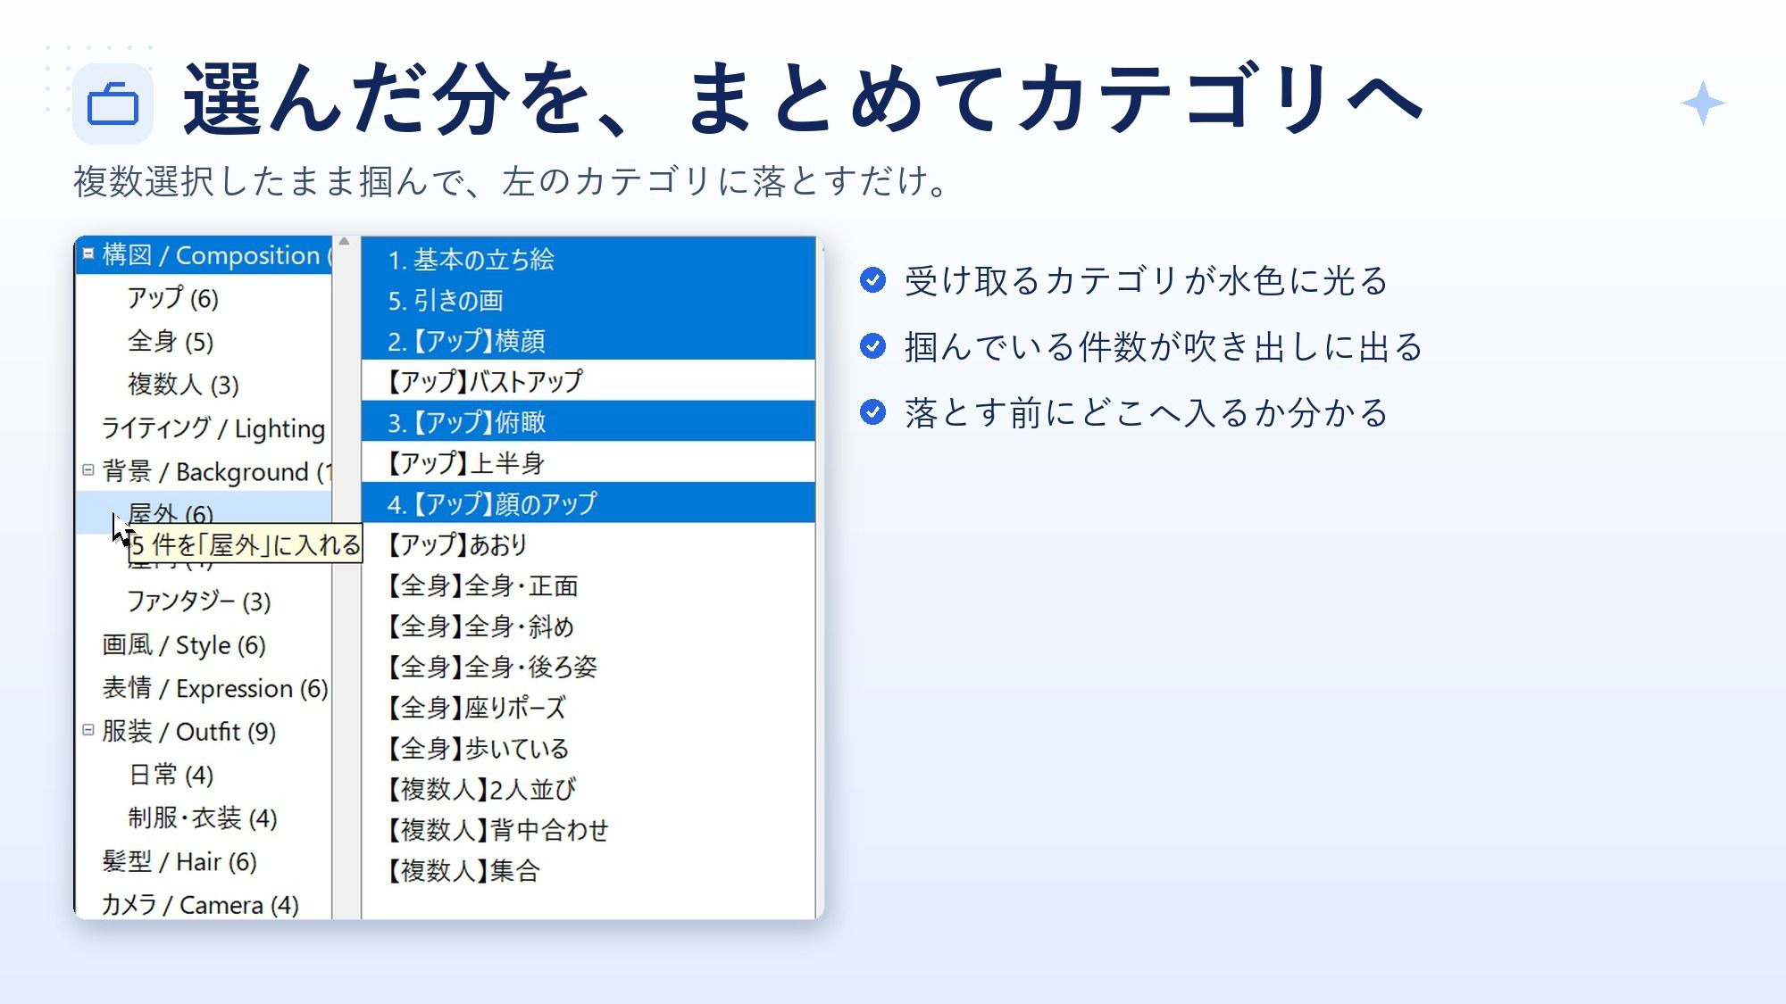Select the 日常 (4) subcategory

pos(171,775)
